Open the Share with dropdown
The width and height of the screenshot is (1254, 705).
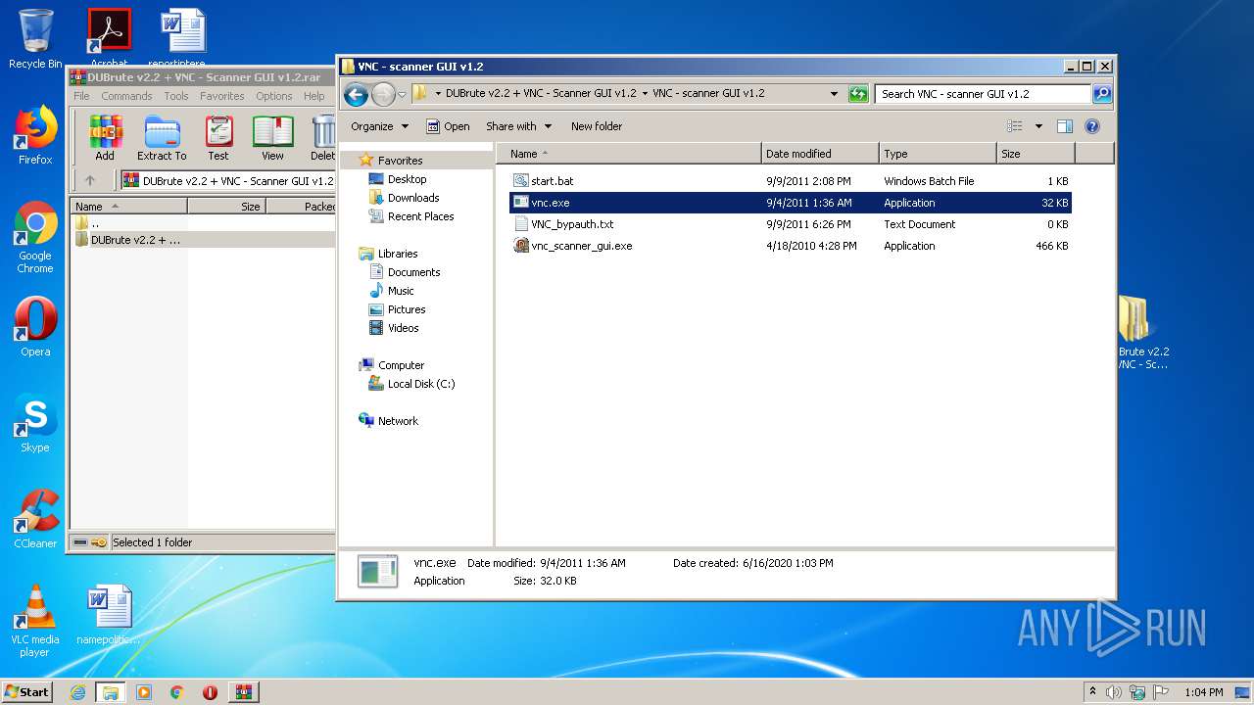pos(518,126)
